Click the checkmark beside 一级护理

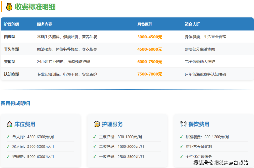(94, 157)
